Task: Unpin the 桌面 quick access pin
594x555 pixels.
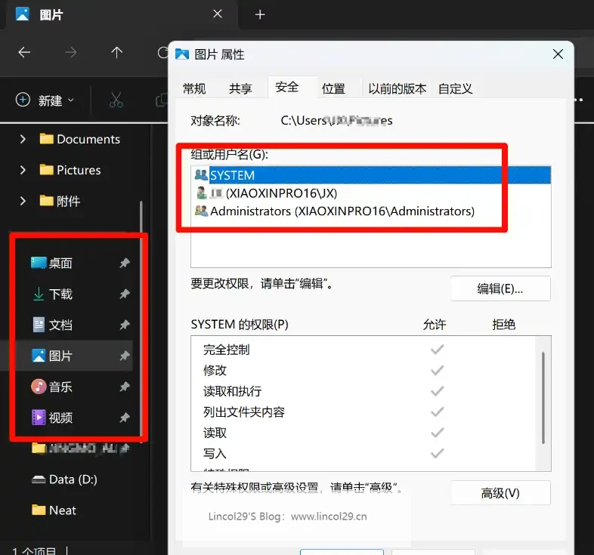Action: (x=125, y=263)
